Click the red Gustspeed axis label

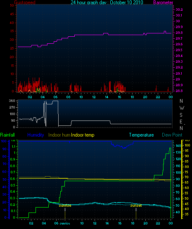pyautogui.click(x=25, y=2)
